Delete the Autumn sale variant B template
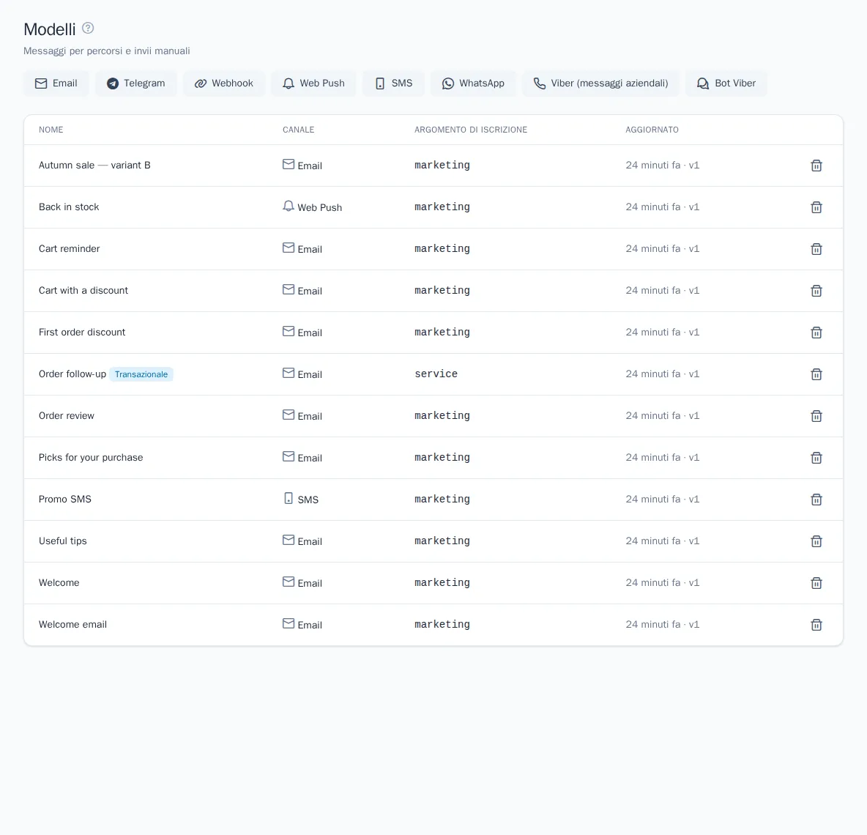This screenshot has height=835, width=867. [816, 166]
